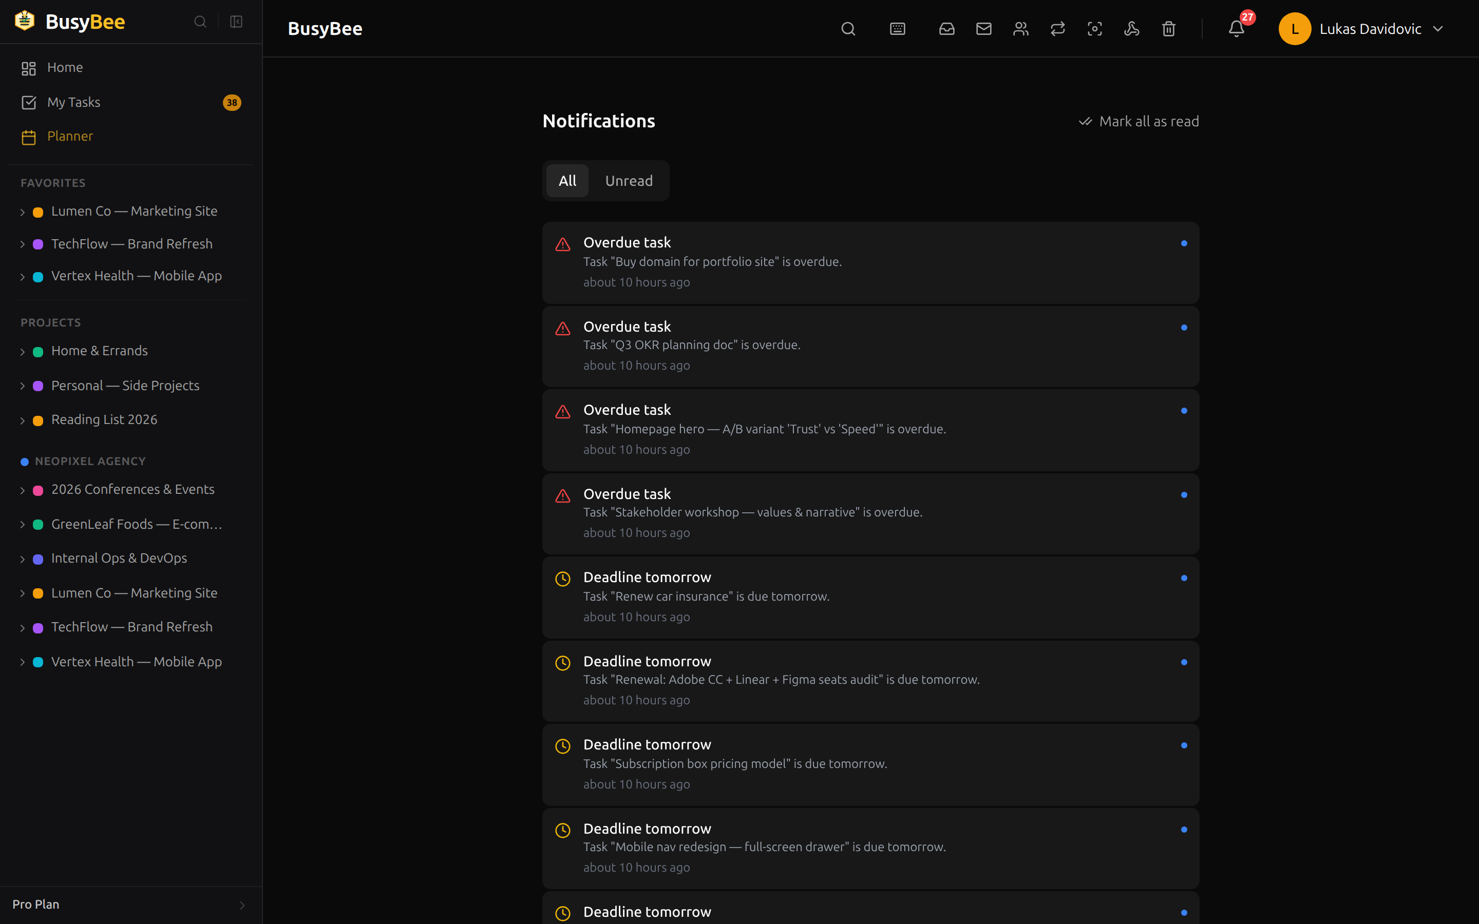
Task: Switch to the Unread tab
Action: (629, 181)
